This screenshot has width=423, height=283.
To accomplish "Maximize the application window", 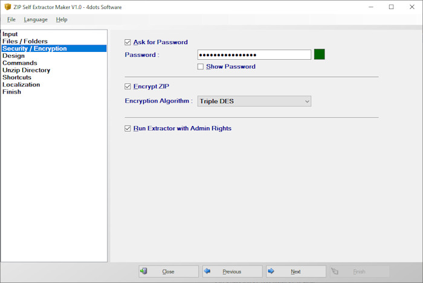I will 391,7.
